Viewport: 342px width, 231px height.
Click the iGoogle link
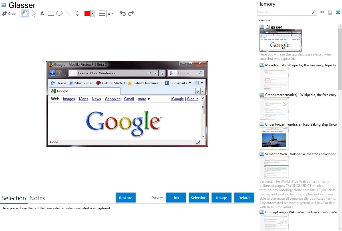click(178, 99)
